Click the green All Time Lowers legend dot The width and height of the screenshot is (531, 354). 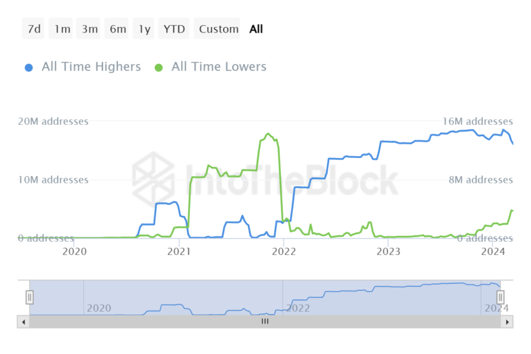159,67
